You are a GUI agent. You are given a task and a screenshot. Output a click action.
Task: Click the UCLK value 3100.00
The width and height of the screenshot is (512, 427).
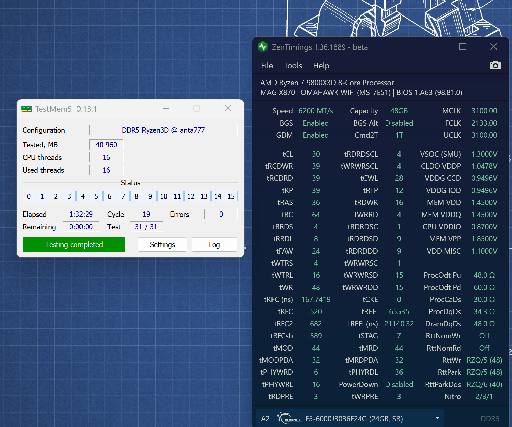pos(484,135)
